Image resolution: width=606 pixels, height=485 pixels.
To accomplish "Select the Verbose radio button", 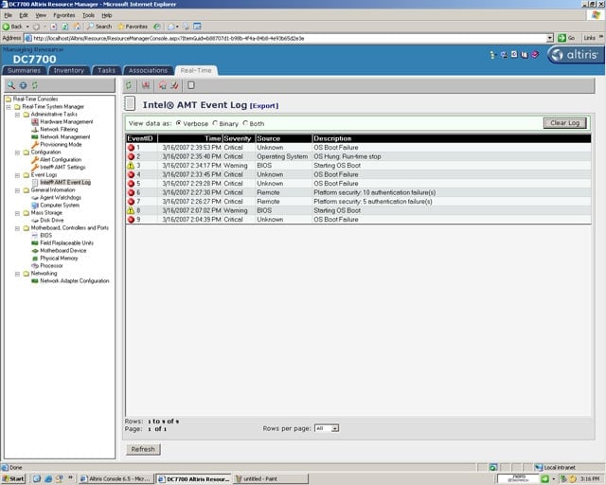I will [x=179, y=123].
